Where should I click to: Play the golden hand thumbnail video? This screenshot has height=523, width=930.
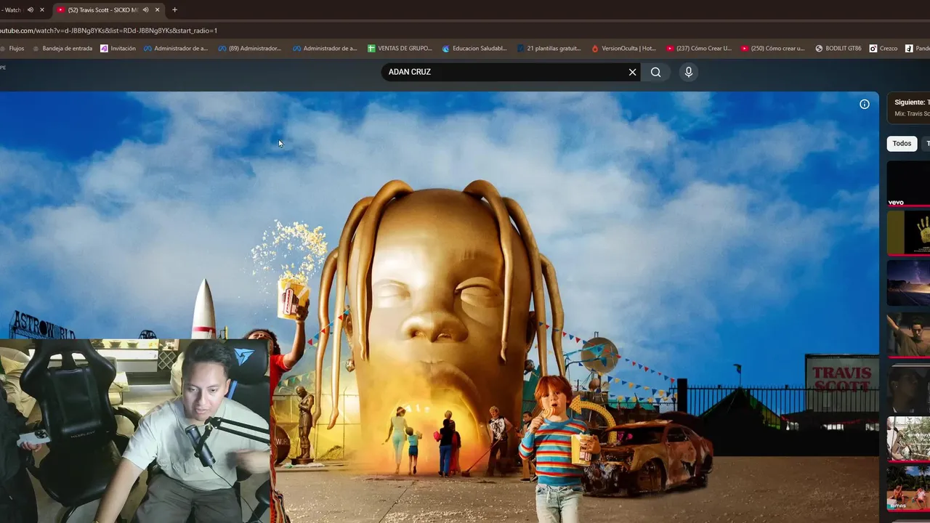coord(908,232)
